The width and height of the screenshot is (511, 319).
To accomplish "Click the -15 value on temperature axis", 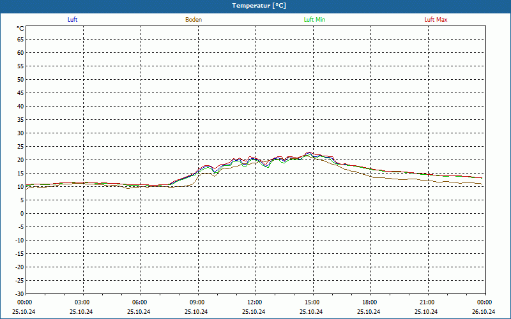I will [x=20, y=253].
